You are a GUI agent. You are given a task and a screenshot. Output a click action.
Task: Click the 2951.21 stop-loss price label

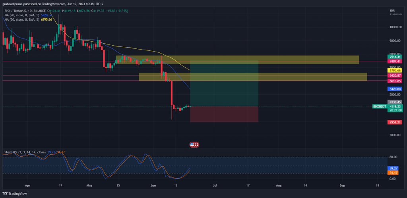click(x=395, y=122)
